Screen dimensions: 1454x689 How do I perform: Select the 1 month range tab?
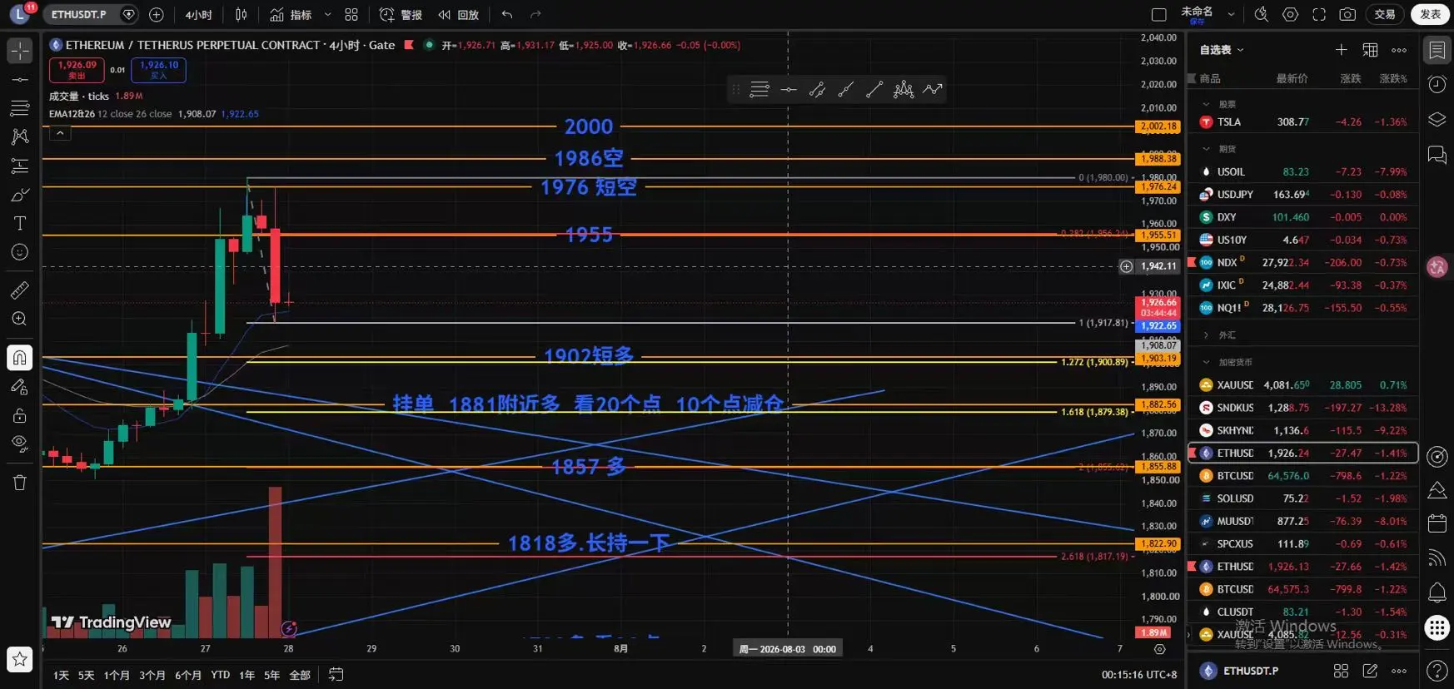click(x=117, y=675)
